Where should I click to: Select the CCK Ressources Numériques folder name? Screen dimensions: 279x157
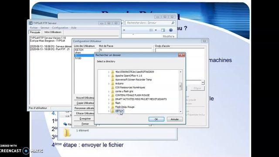pos(130,87)
